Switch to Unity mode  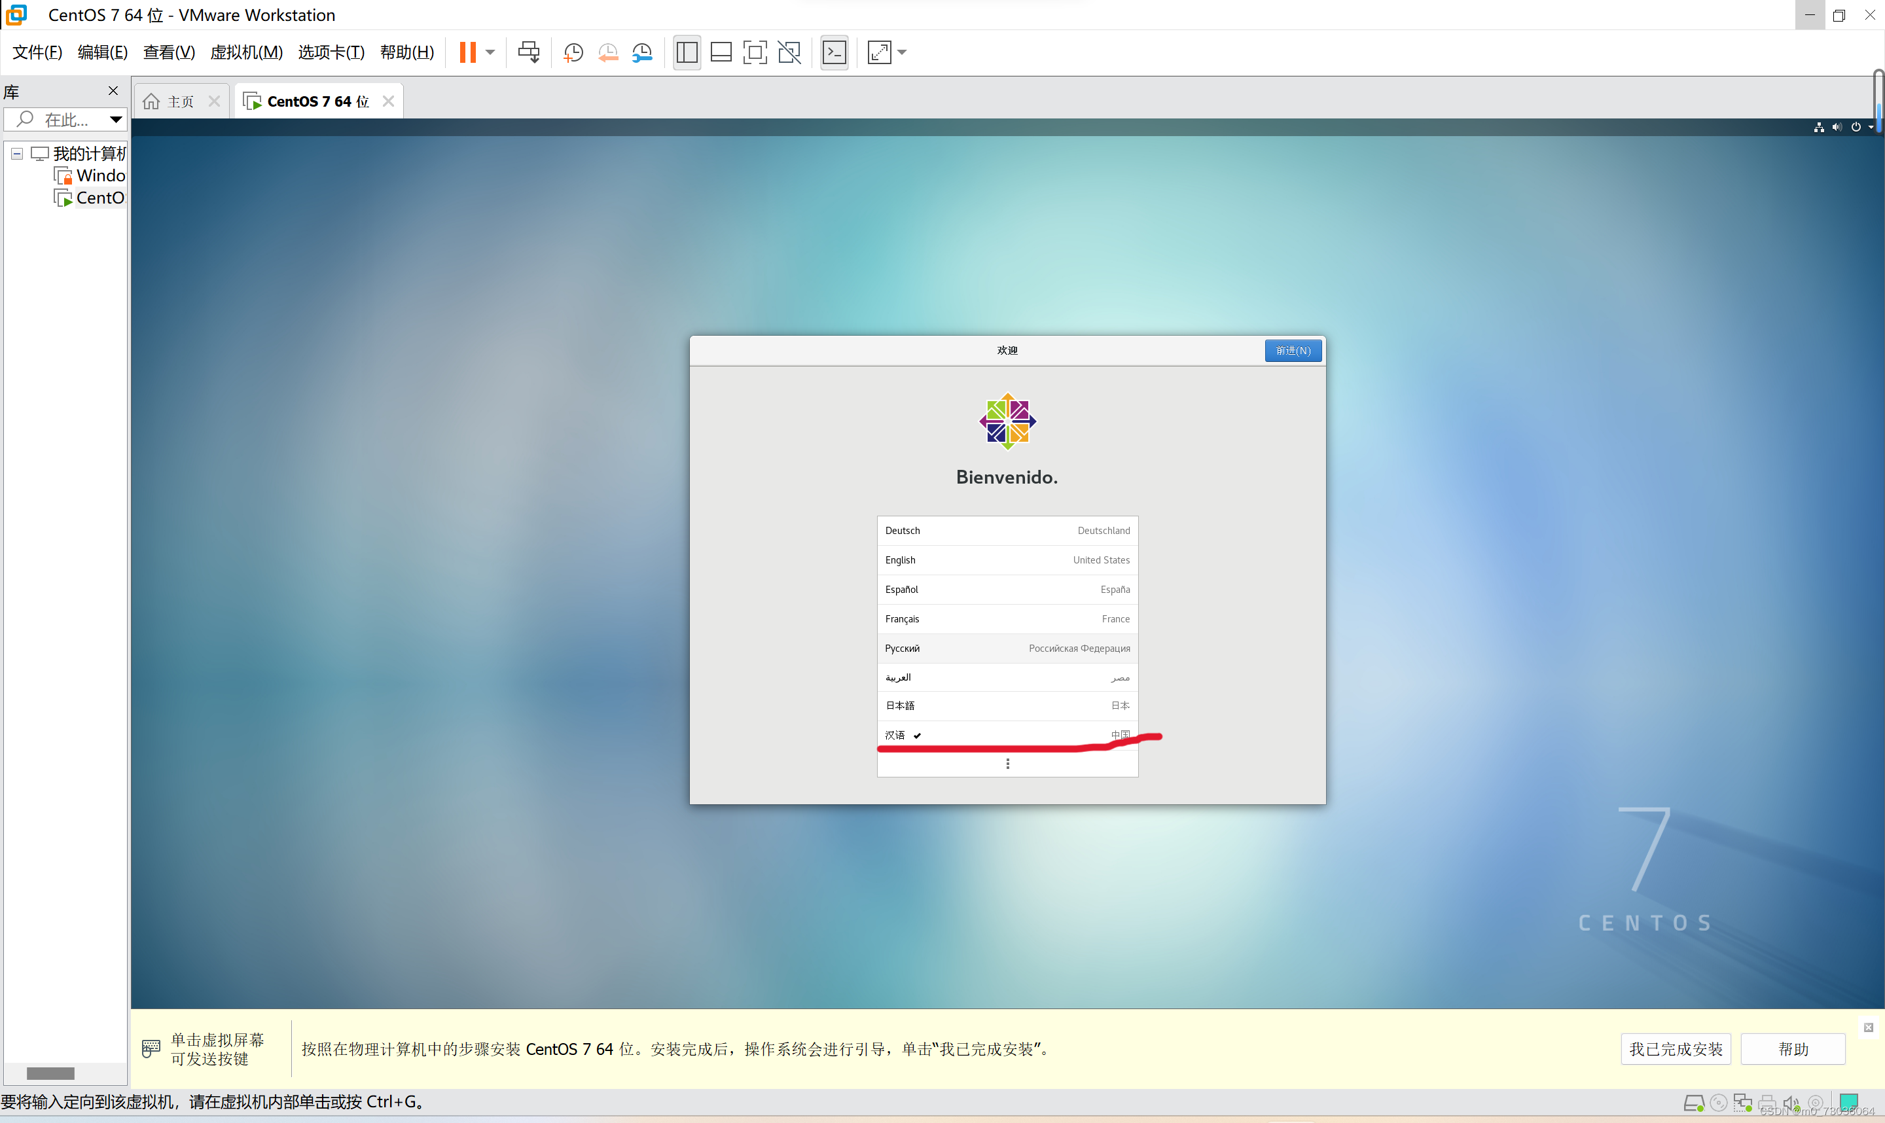(789, 52)
